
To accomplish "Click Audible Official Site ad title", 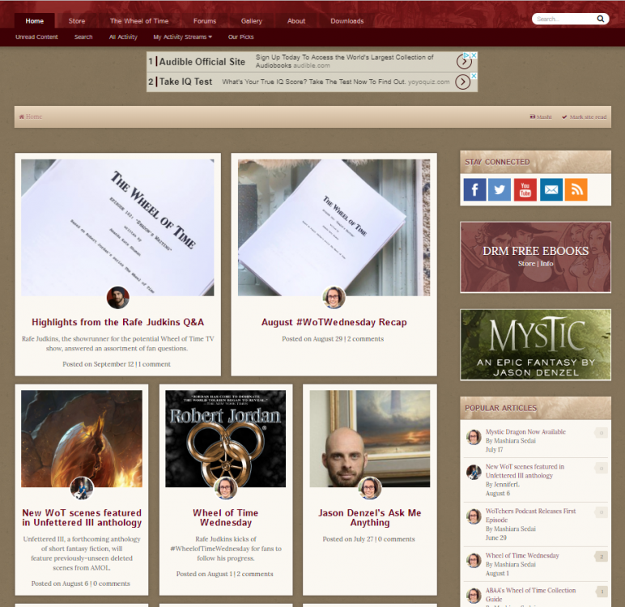I will [202, 62].
